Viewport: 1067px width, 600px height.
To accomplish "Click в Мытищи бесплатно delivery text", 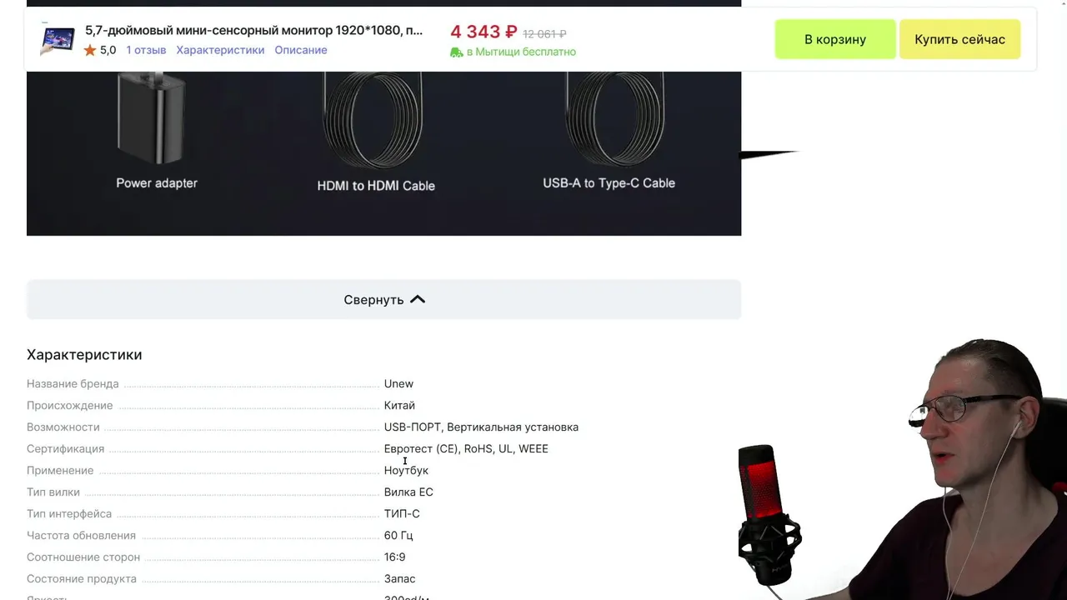I will [521, 52].
